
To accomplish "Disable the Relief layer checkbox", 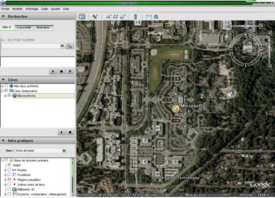I will click(9, 165).
